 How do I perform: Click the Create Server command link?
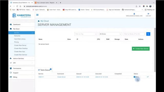tap(61, 77)
